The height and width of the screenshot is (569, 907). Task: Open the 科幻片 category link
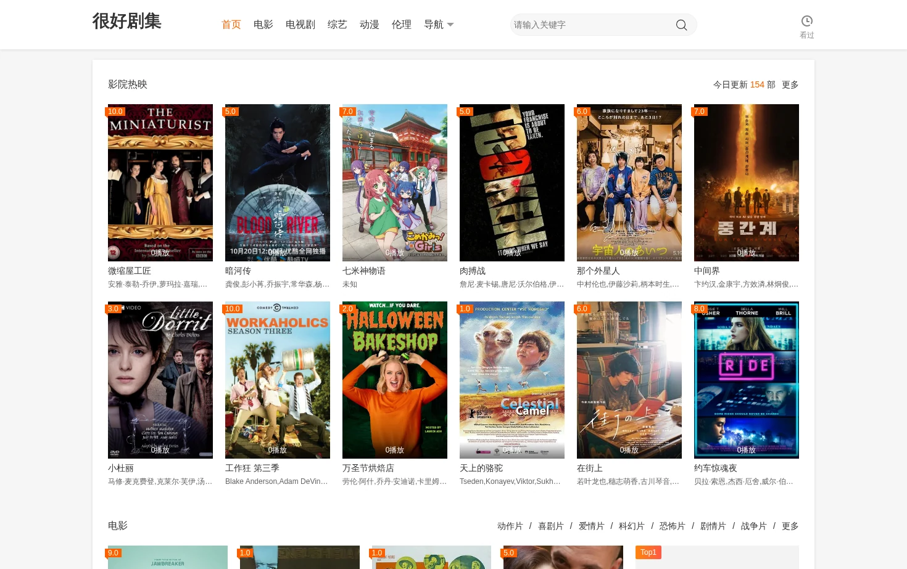[x=632, y=526]
